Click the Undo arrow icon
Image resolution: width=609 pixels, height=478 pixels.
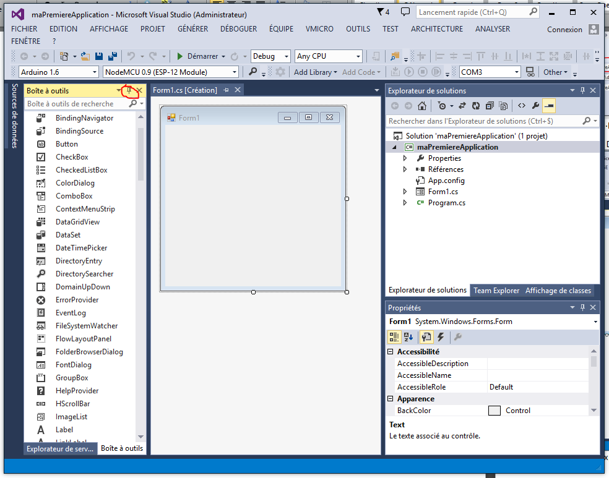click(x=131, y=56)
